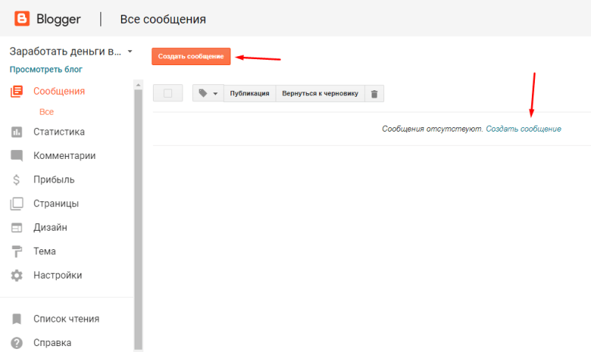Click the Список чтения bookmark icon

coord(16,319)
